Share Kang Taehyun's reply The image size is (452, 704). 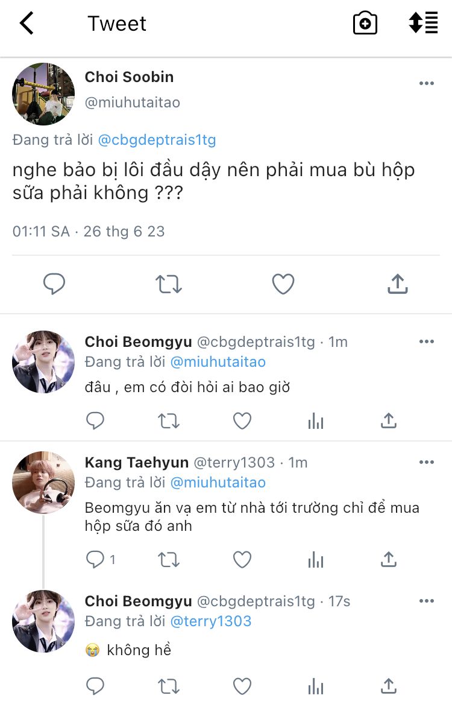pyautogui.click(x=389, y=560)
